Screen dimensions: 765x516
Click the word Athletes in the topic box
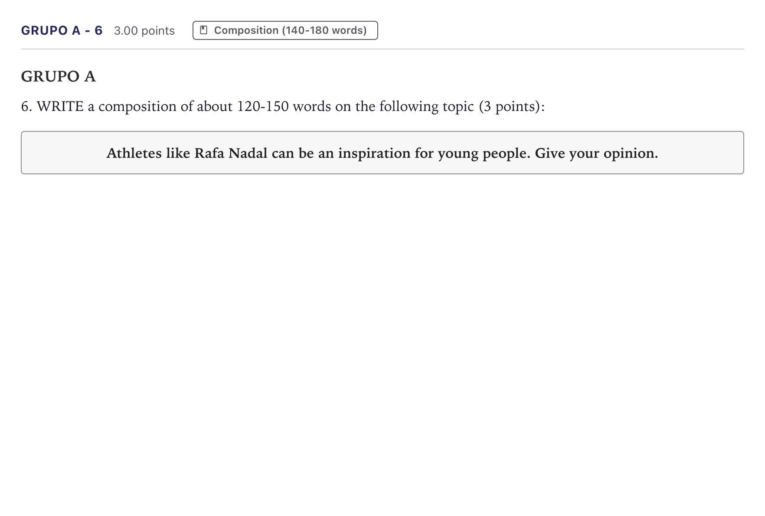point(134,153)
